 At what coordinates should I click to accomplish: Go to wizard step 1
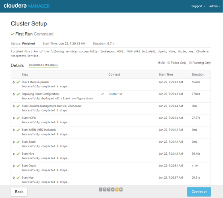101,190
